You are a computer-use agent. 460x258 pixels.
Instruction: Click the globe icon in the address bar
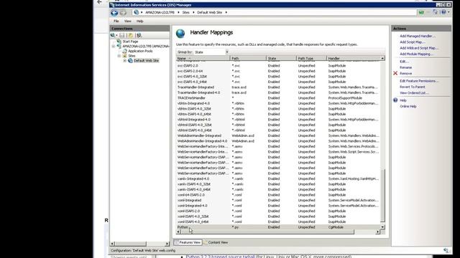(137, 12)
